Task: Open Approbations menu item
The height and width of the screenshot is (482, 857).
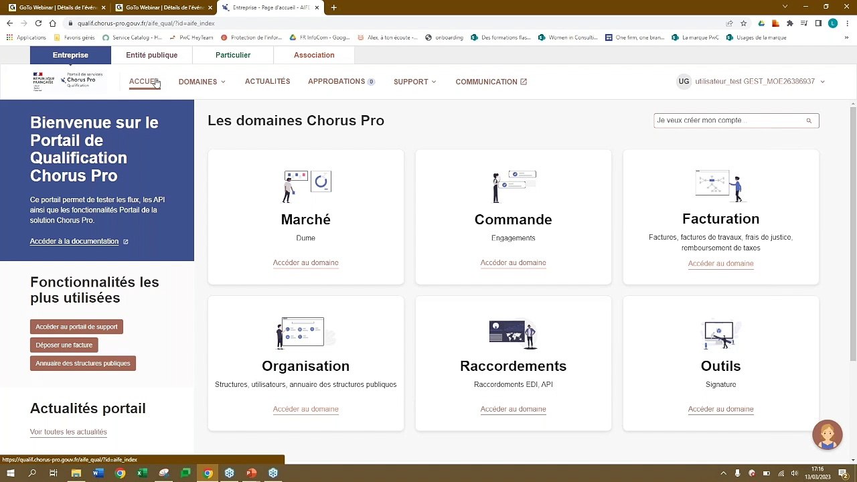Action: click(x=341, y=82)
